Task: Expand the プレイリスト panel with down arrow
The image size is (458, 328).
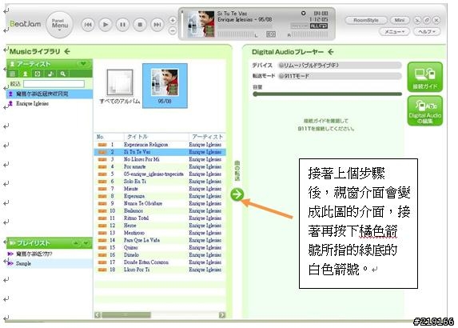Action: tap(86, 243)
